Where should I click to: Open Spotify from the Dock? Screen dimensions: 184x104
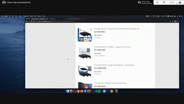99,91
